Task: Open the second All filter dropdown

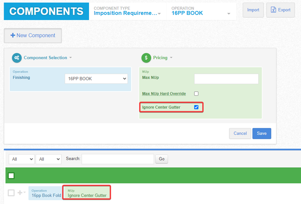Action: (49, 159)
